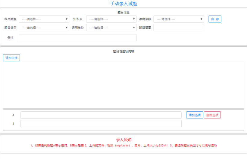Click the 录入须知 heading
Viewport: 247px width, 159px height.
(x=124, y=140)
